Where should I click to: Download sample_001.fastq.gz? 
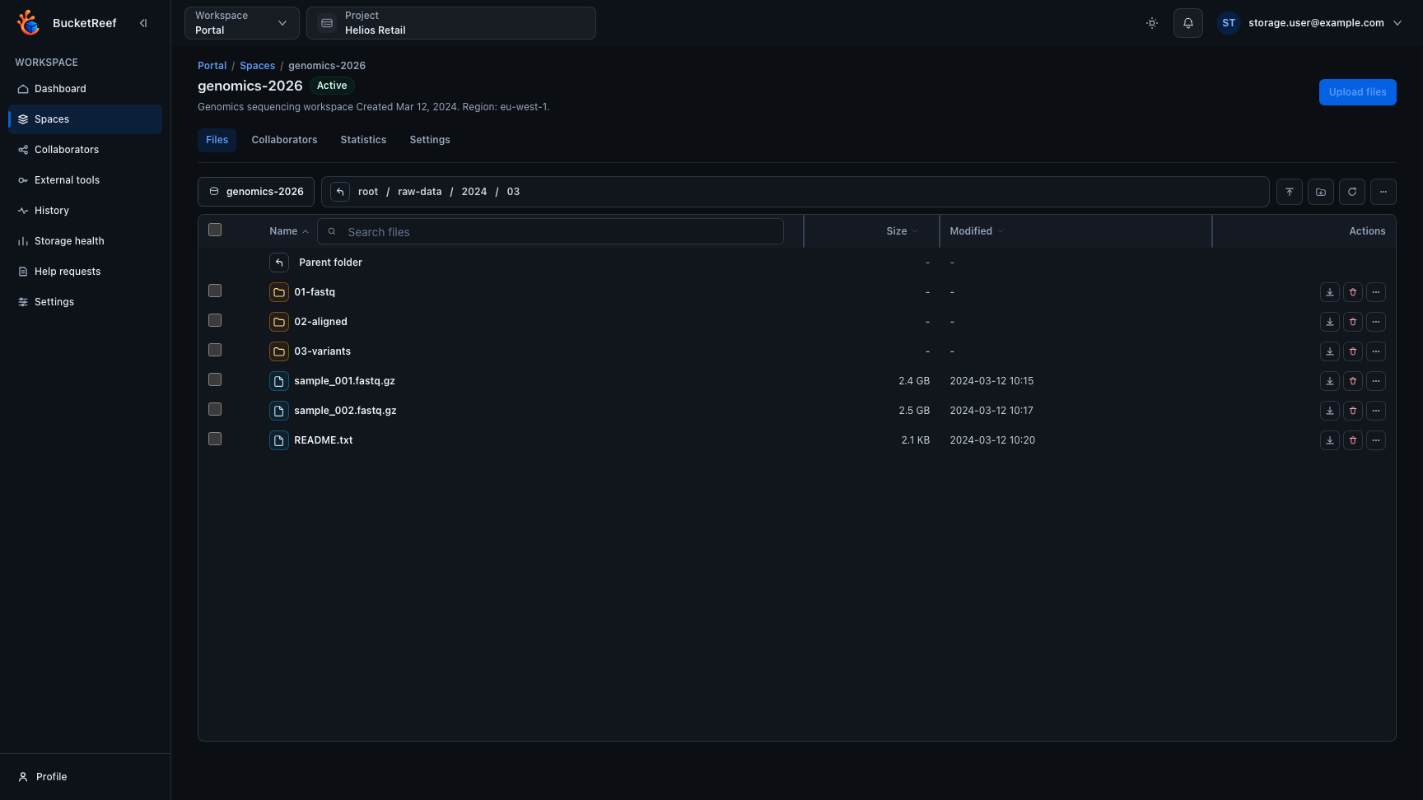(1330, 381)
